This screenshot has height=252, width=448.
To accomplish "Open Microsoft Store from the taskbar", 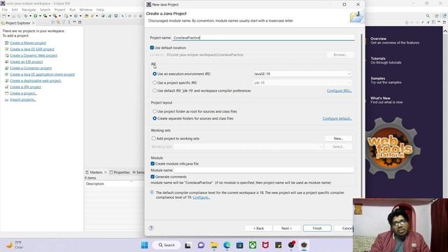I will point(239,245).
